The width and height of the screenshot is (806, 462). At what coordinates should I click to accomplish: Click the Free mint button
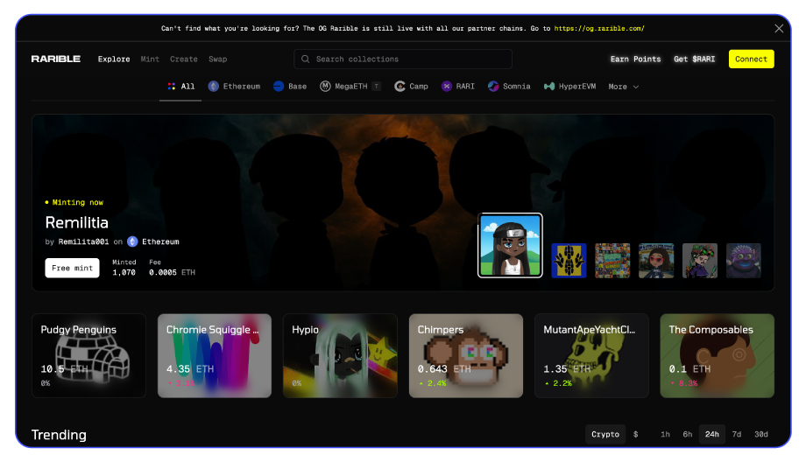coord(72,268)
